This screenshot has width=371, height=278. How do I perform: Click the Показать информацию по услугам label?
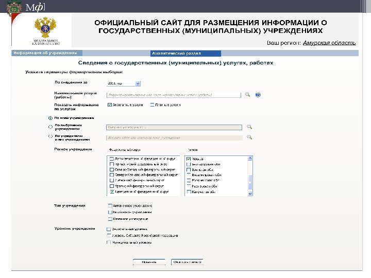(x=76, y=107)
